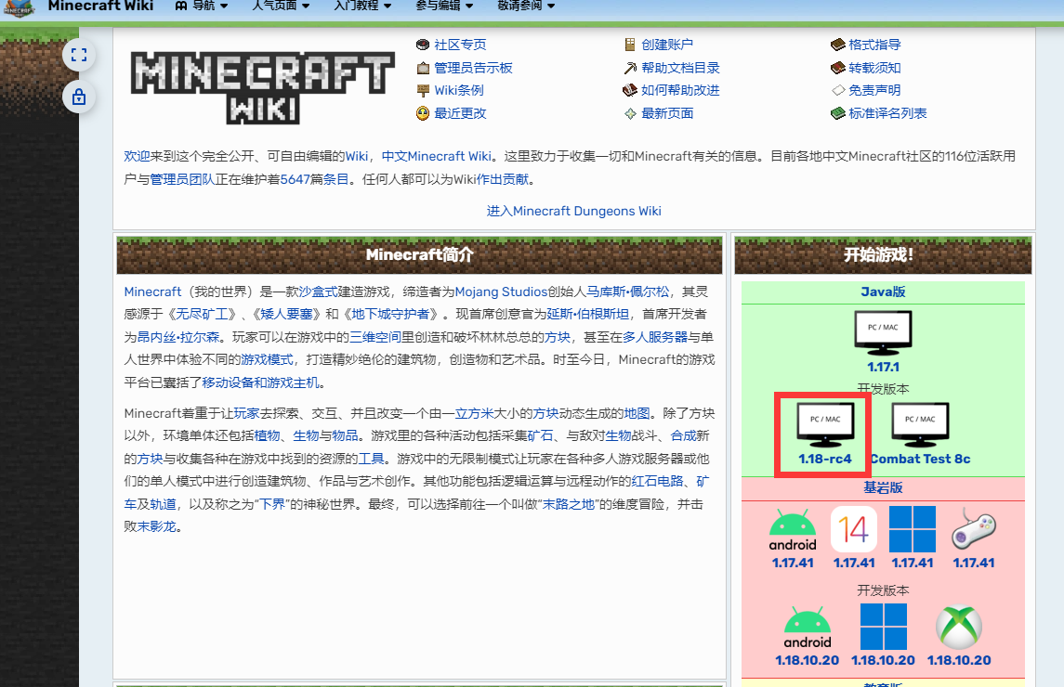This screenshot has height=687, width=1064.
Task: Click the 转载须知 book icon
Action: pos(838,68)
